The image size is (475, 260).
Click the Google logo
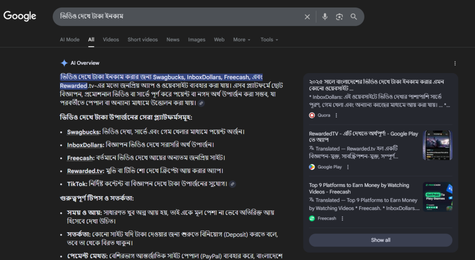(x=19, y=16)
